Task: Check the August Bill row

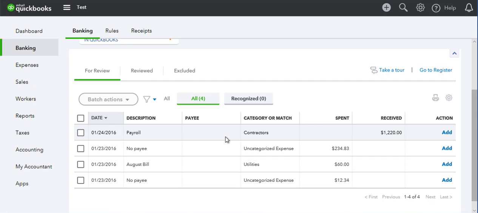Action: pyautogui.click(x=80, y=164)
